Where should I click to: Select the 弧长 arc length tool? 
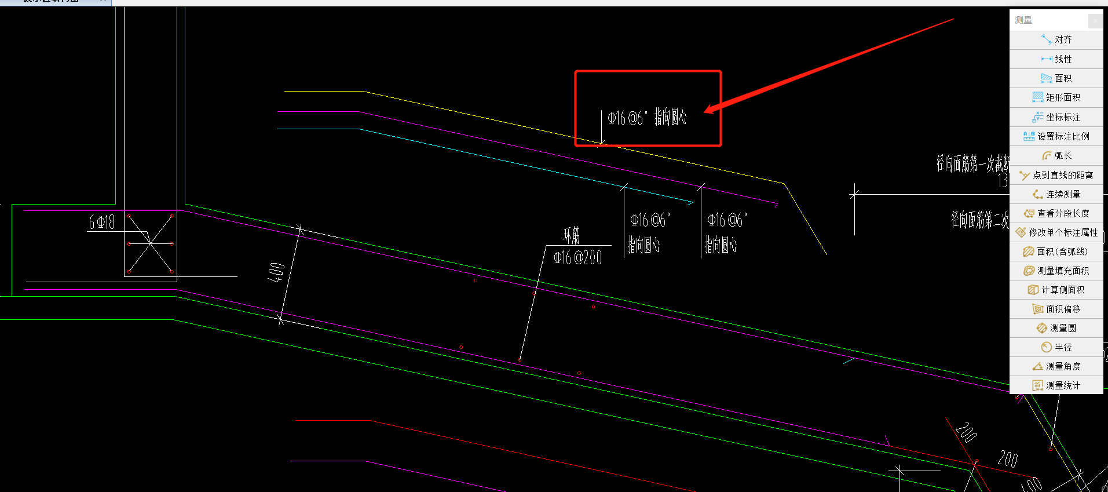click(1056, 155)
